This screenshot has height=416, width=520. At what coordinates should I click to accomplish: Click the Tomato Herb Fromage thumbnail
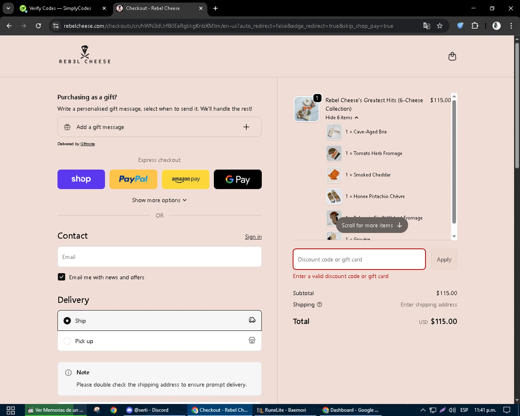coord(334,153)
